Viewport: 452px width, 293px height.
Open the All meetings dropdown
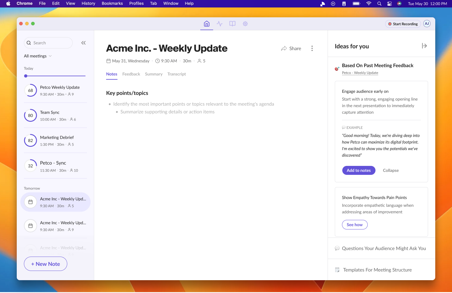coord(38,56)
